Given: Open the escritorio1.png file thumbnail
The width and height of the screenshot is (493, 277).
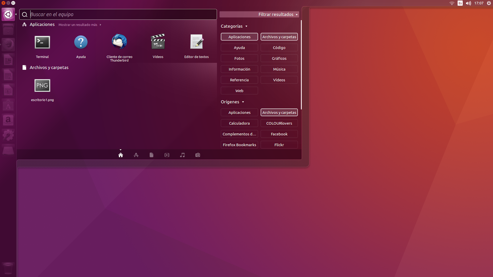Looking at the screenshot, I should pos(42,85).
